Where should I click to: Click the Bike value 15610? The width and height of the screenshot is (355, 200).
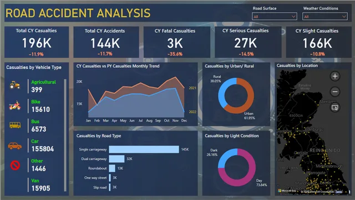[x=40, y=109]
